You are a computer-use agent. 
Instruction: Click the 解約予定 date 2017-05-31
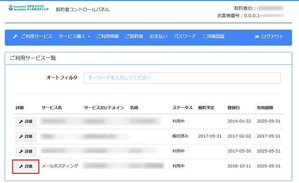coord(210,136)
